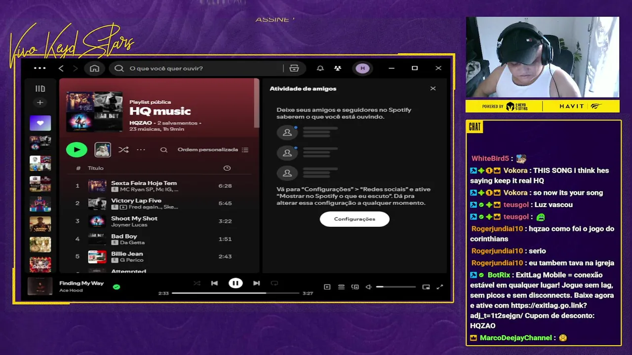The height and width of the screenshot is (355, 632).
Task: Go back with the left arrow
Action: [x=61, y=68]
